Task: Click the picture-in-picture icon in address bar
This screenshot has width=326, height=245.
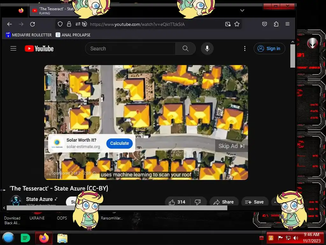Action: (x=228, y=24)
